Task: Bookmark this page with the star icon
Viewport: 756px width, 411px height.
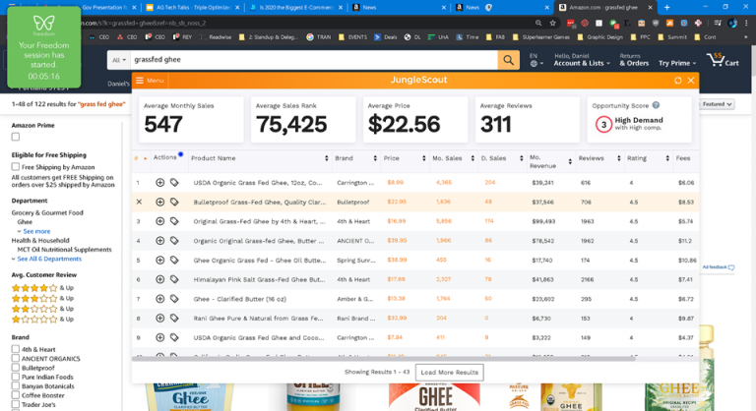Action: click(552, 24)
